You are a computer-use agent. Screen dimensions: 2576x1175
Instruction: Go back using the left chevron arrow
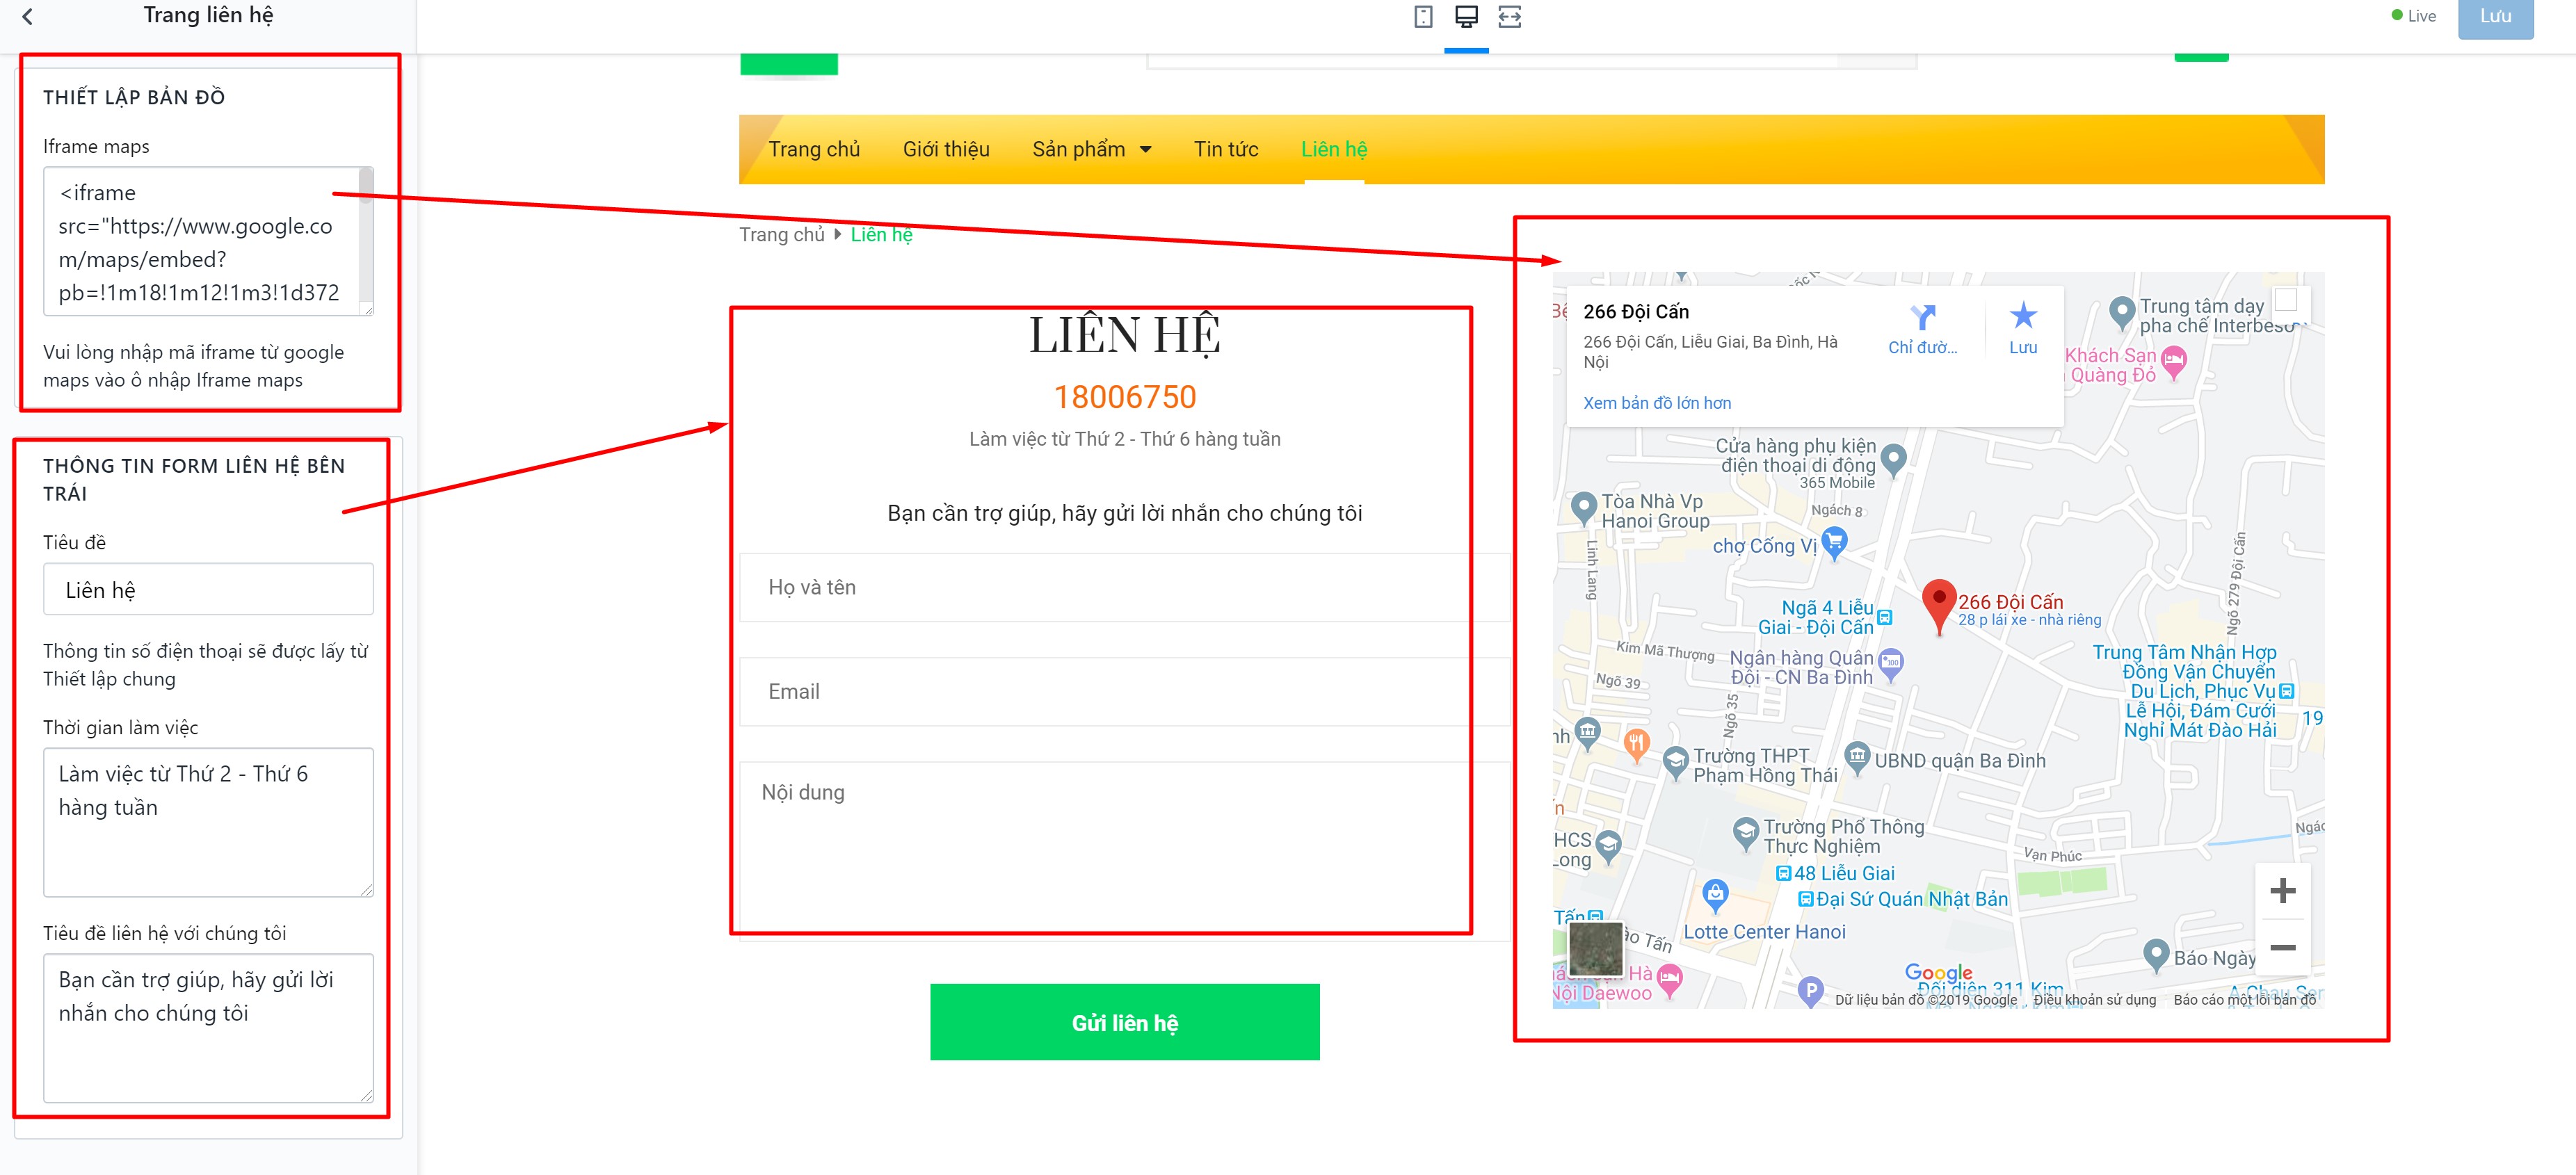pos(28,16)
